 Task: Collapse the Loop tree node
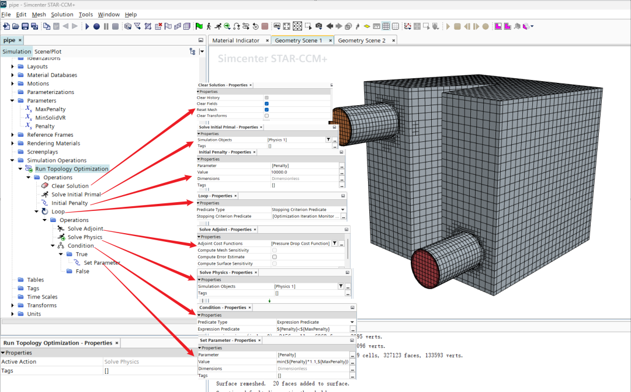37,211
